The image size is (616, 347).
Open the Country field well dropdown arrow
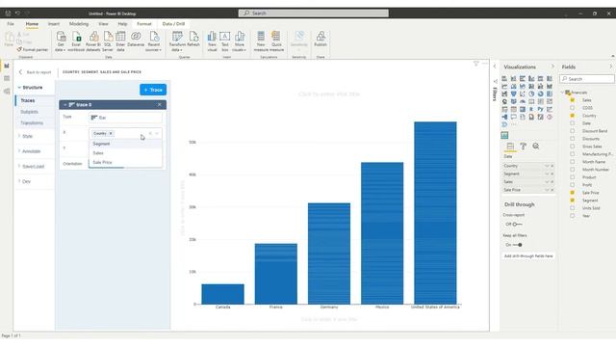pyautogui.click(x=547, y=166)
